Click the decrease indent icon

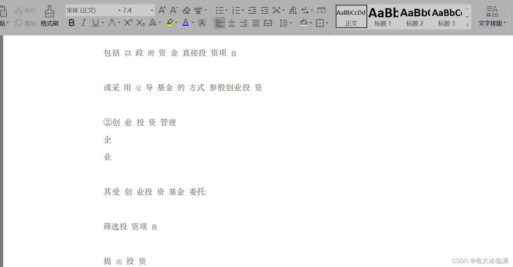coord(252,10)
